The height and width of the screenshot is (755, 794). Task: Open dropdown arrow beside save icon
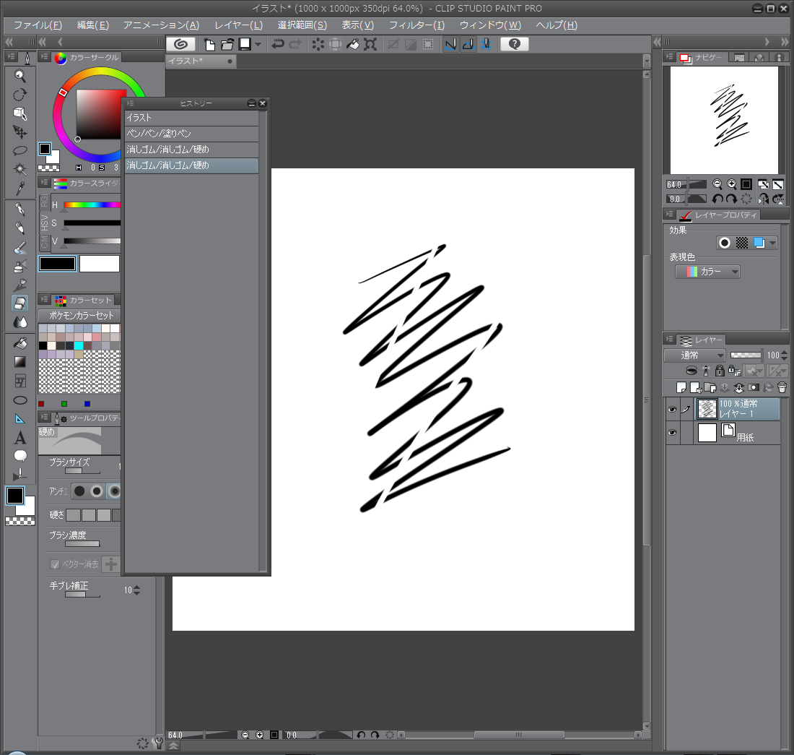258,44
